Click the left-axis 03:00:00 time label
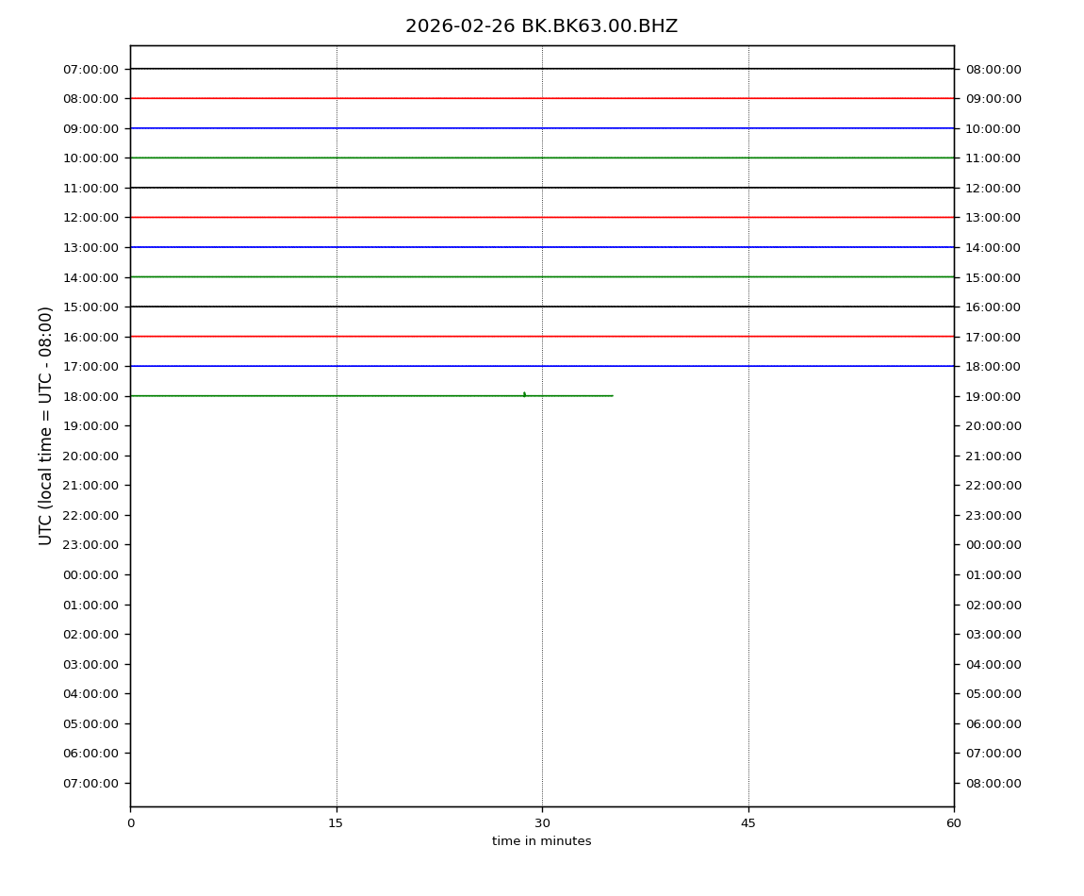Screen dimensions: 1084x896 point(90,664)
